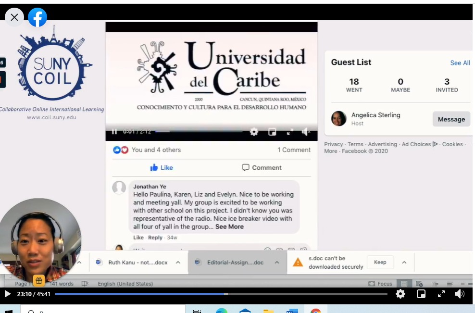Open options for Ruth Kanu docx download

pos(178,263)
